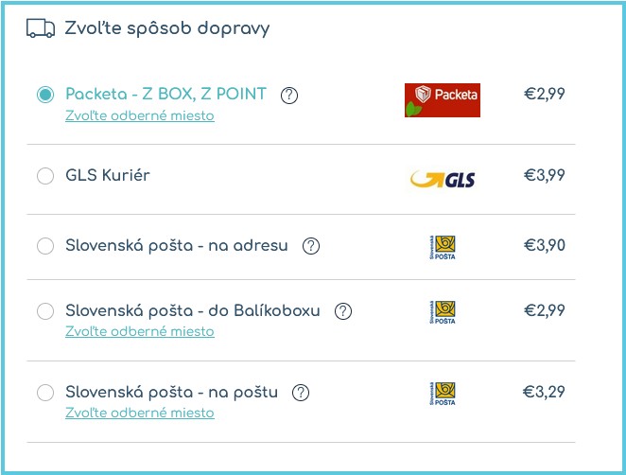Screen dimensions: 626x475
Task: Click the GLS courier logo
Action: (x=442, y=179)
